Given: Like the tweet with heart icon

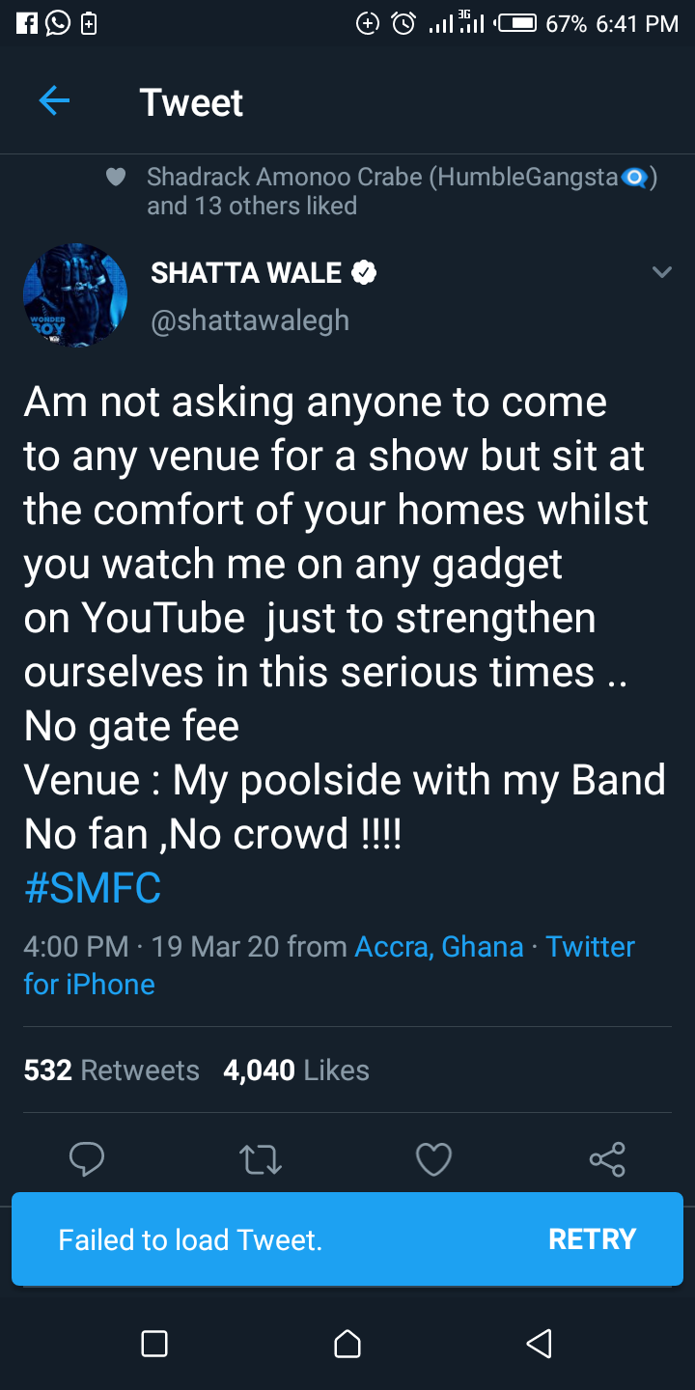Looking at the screenshot, I should (433, 1158).
